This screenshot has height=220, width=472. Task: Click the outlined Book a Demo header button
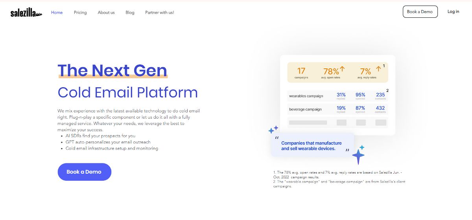coord(420,12)
